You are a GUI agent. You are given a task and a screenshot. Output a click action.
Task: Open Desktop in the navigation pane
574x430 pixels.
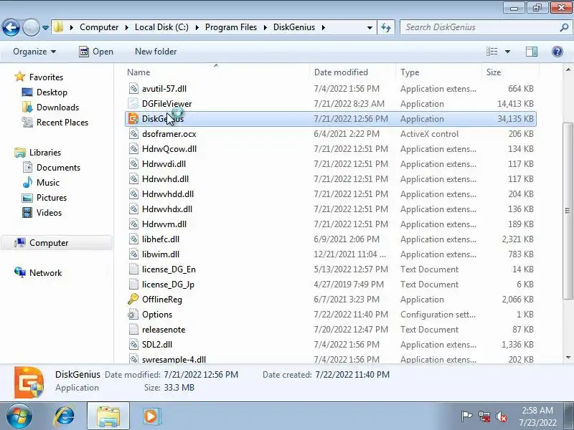(x=44, y=92)
